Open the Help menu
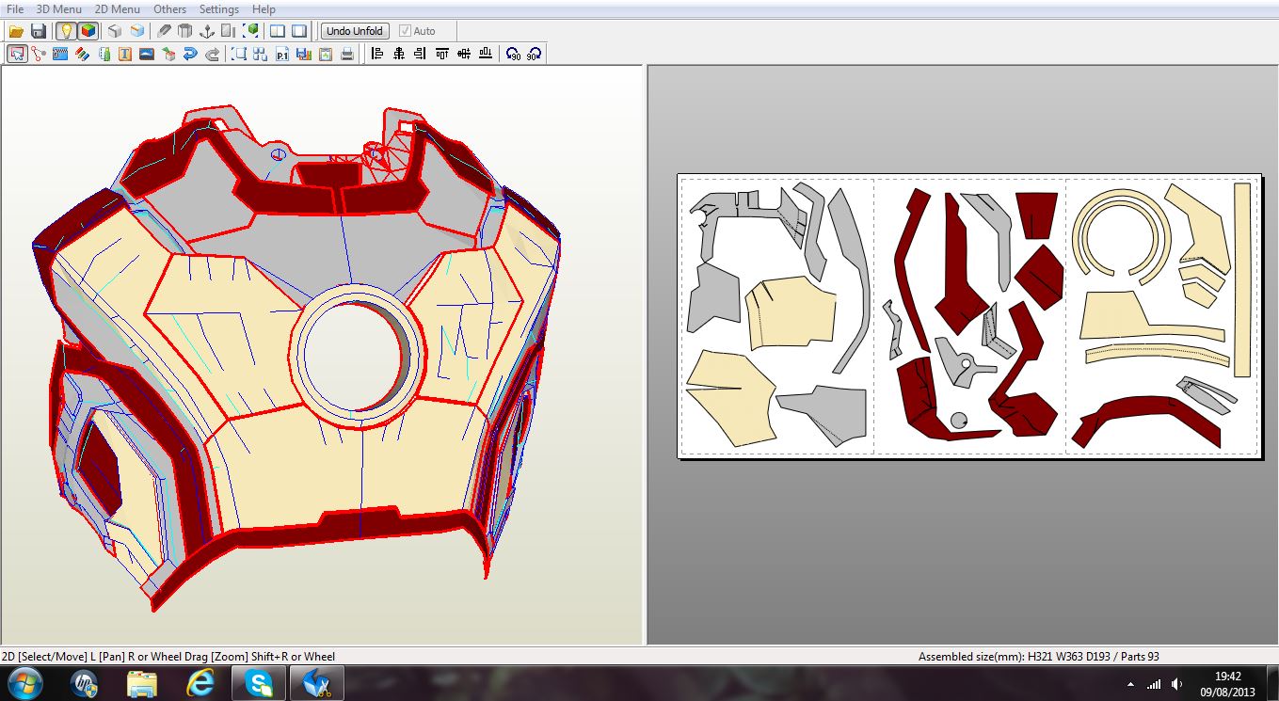 pos(264,9)
